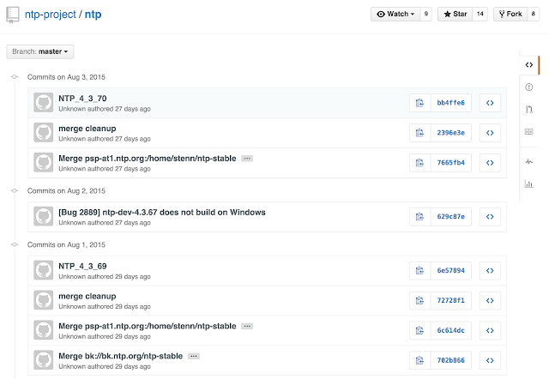Open the Pulse icon in sidebar

(x=528, y=161)
